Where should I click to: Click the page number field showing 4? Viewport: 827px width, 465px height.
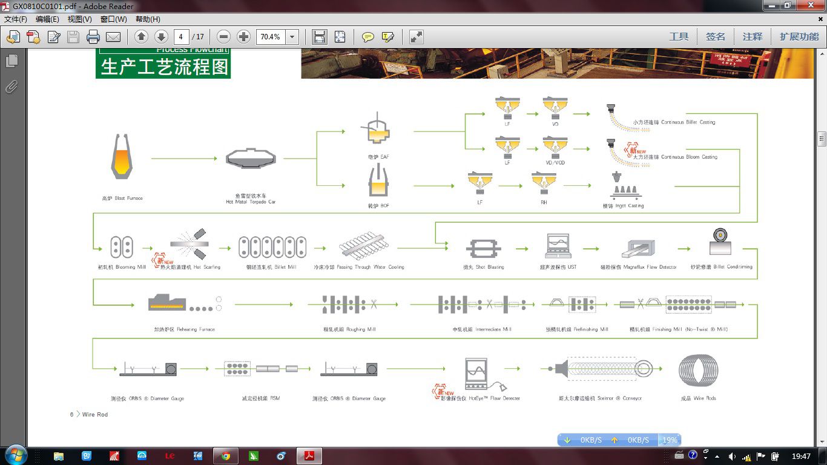[x=181, y=37]
